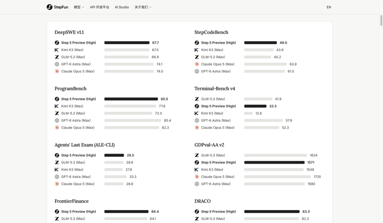The height and width of the screenshot is (223, 383).
Task: Click score 74.1 for GPT-6 Astra in DeepSWE
Action: [x=159, y=64]
